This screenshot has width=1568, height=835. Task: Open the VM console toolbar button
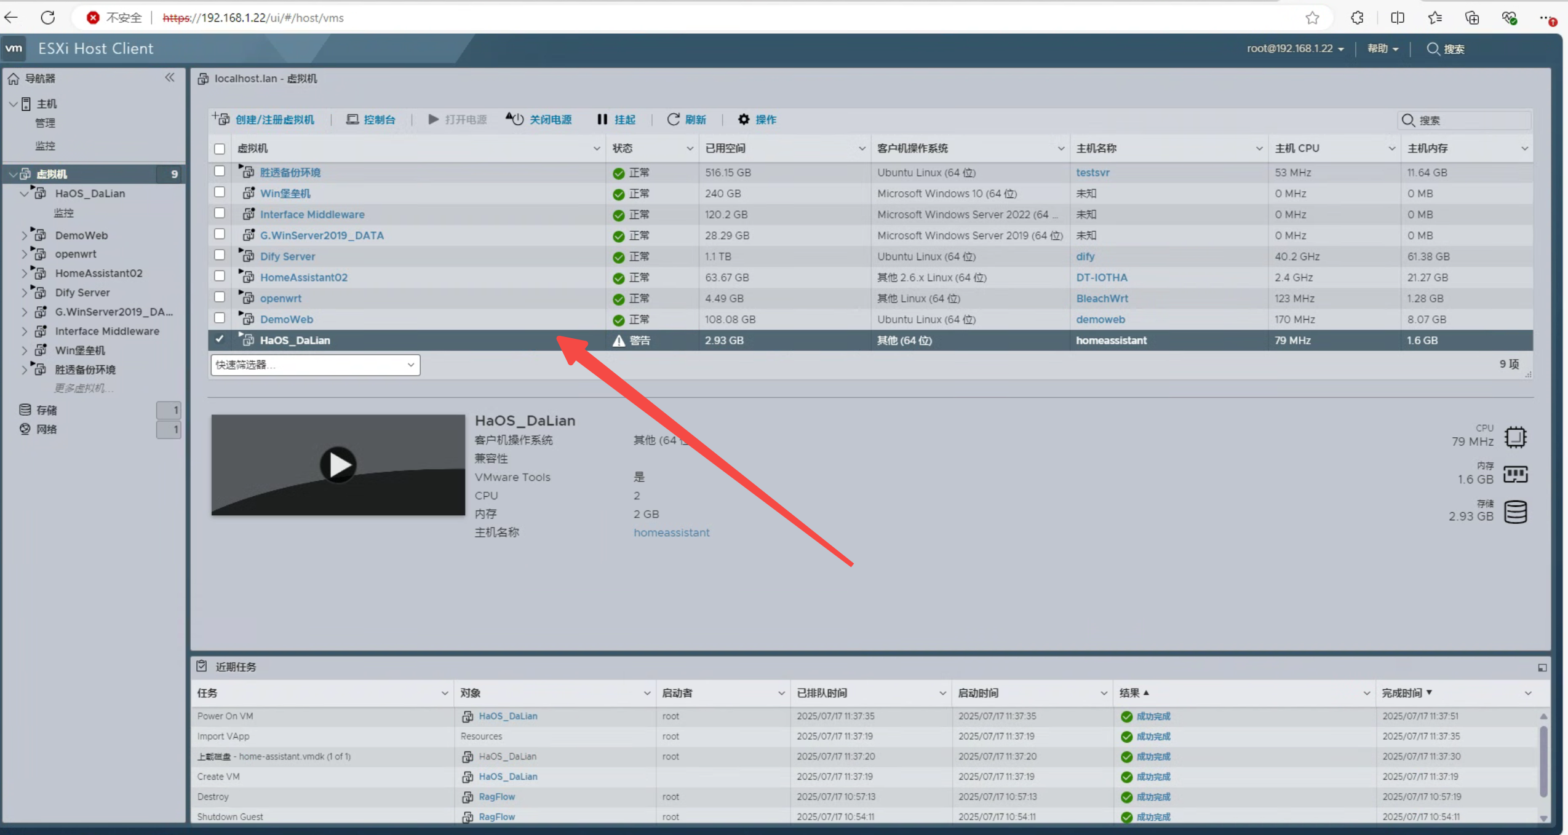[x=371, y=119]
